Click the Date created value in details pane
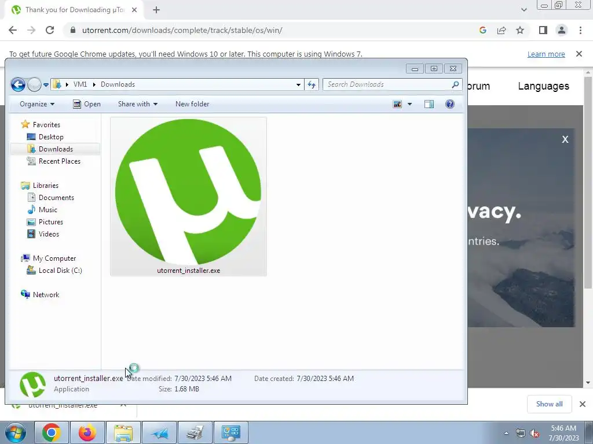The height and width of the screenshot is (444, 593). click(x=325, y=379)
